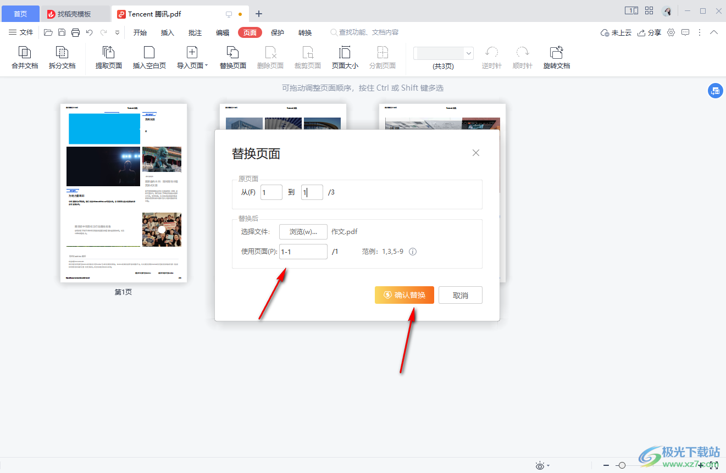
Task: Open the 页面大小 page size tool
Action: tap(345, 58)
